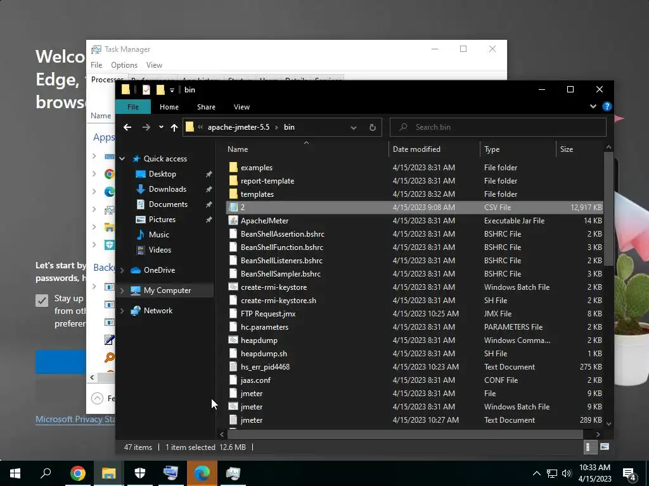Click apache-jmeter-5.5 in the address breadcrumb
This screenshot has height=486, width=649.
tap(238, 127)
